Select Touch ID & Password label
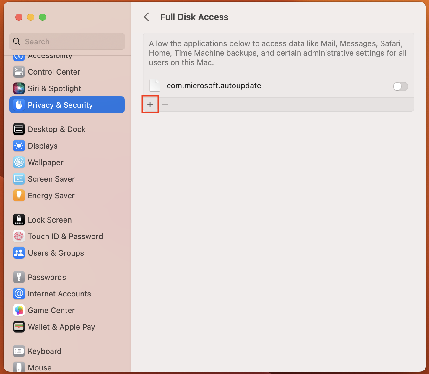 [x=65, y=236]
